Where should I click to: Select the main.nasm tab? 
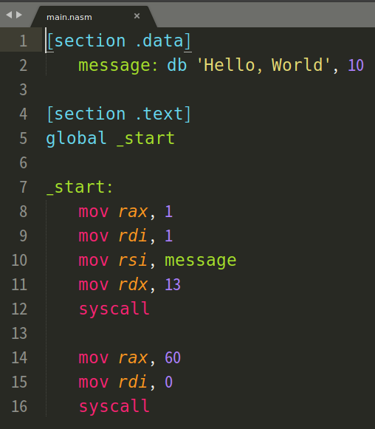point(93,16)
